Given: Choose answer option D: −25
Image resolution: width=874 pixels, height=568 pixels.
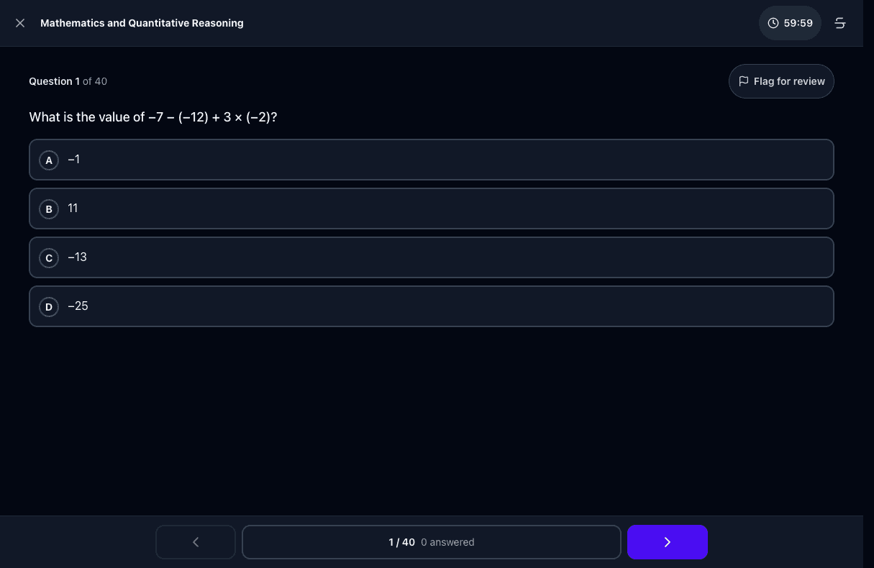Looking at the screenshot, I should (x=432, y=306).
